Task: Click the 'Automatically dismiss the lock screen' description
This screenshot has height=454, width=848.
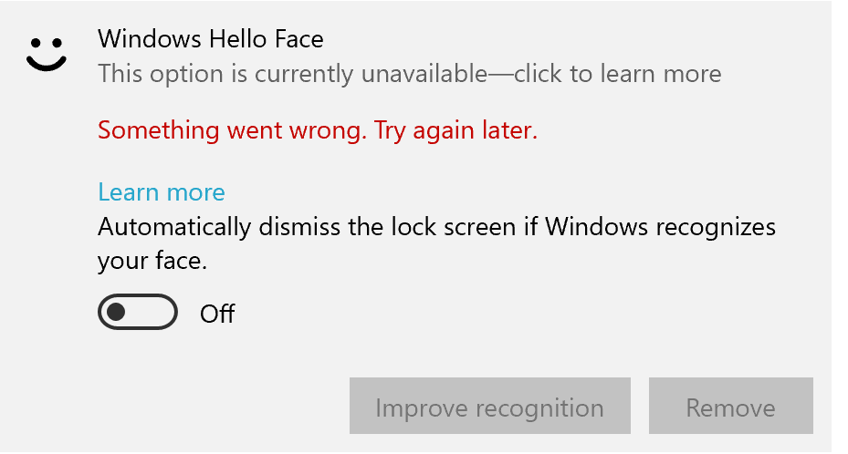Action: click(436, 226)
